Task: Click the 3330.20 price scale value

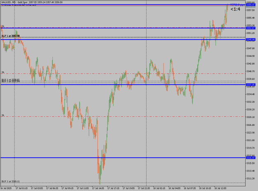Action: [251, 109]
